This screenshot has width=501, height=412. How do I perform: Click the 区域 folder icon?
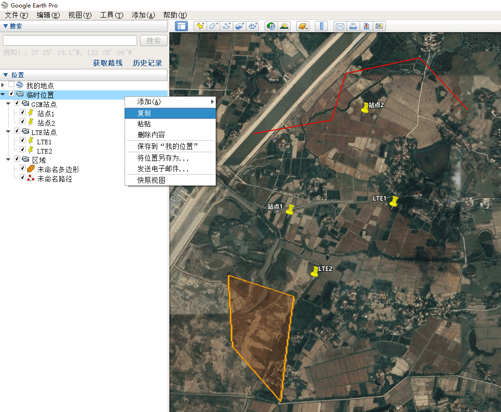point(26,159)
